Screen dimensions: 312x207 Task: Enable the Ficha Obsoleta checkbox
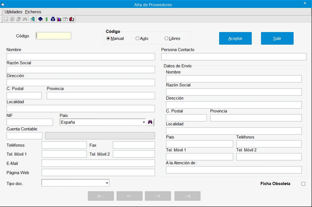pyautogui.click(x=303, y=184)
